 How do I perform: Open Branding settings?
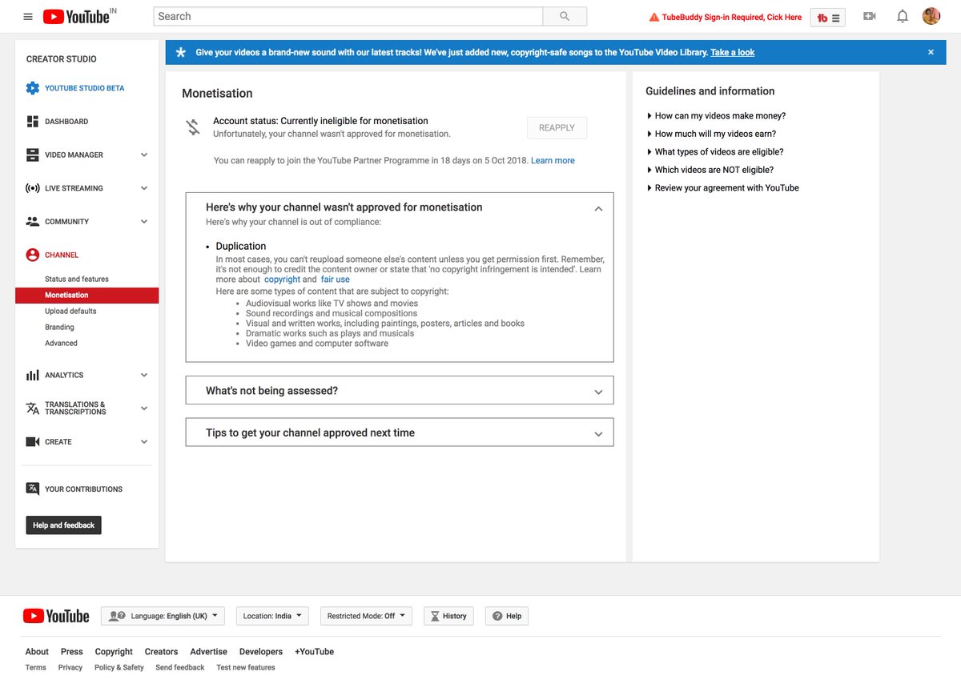(x=59, y=328)
